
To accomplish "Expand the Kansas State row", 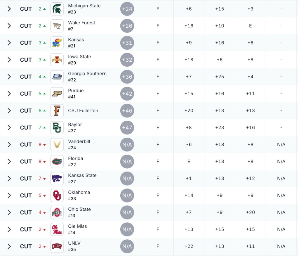I will point(9,178).
